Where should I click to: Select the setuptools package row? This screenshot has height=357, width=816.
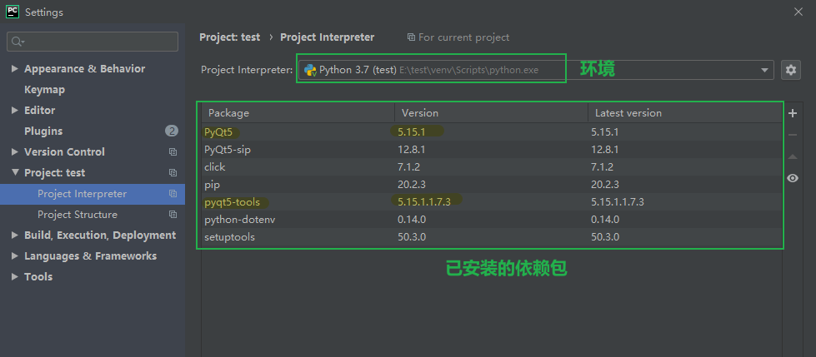(492, 237)
